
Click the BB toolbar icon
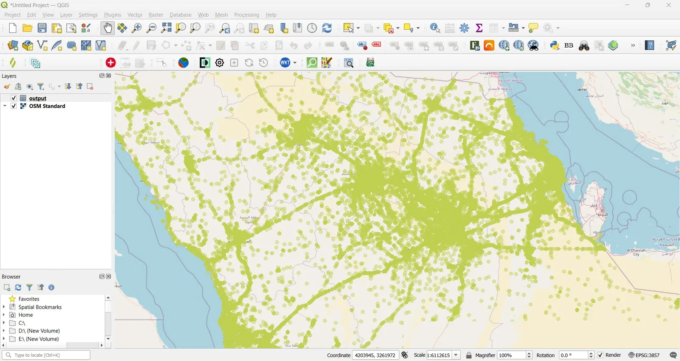(569, 45)
